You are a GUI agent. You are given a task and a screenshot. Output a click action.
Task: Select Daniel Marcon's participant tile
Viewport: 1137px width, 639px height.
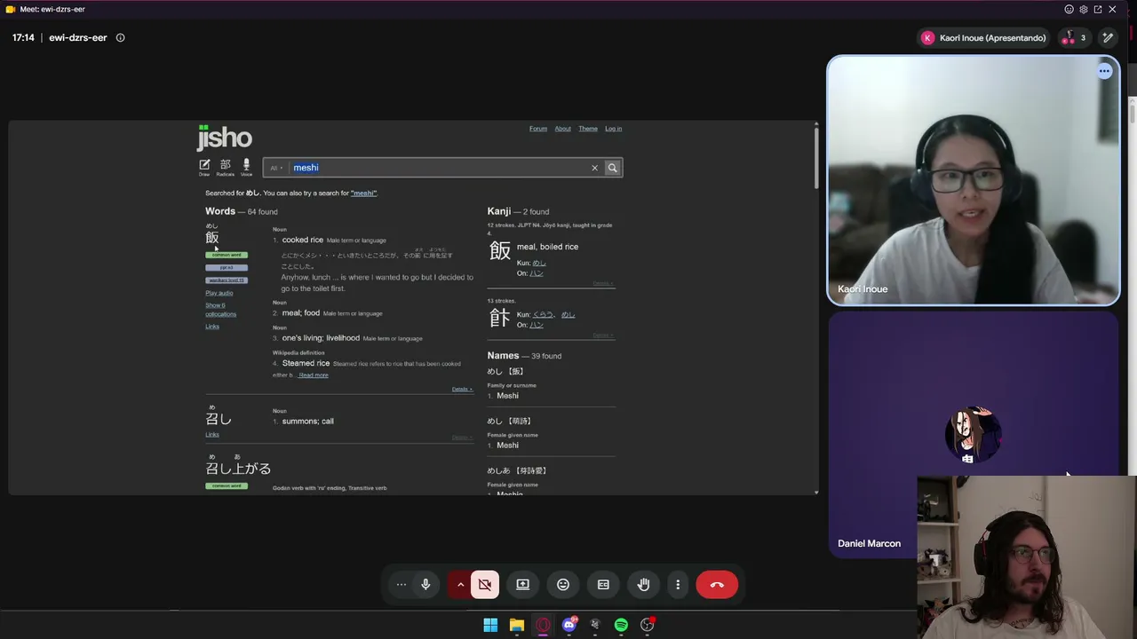point(973,434)
